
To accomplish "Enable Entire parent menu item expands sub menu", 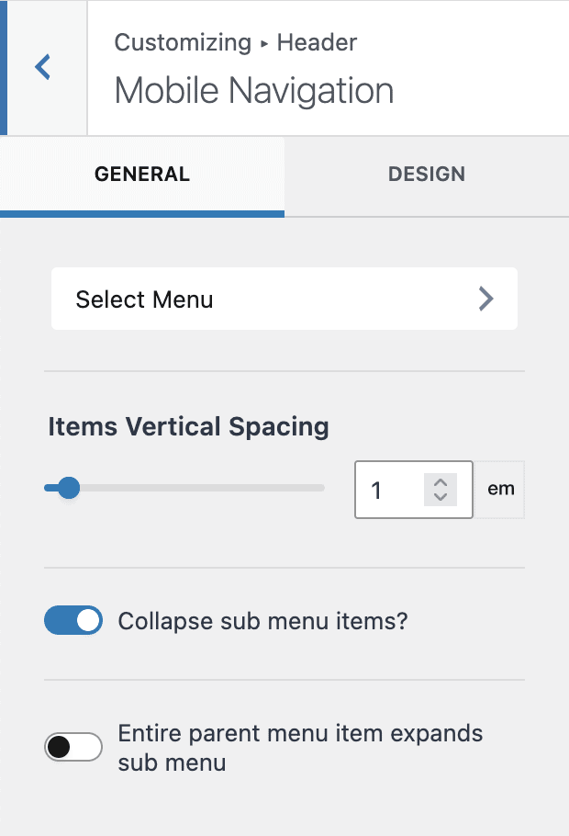I will coord(73,746).
